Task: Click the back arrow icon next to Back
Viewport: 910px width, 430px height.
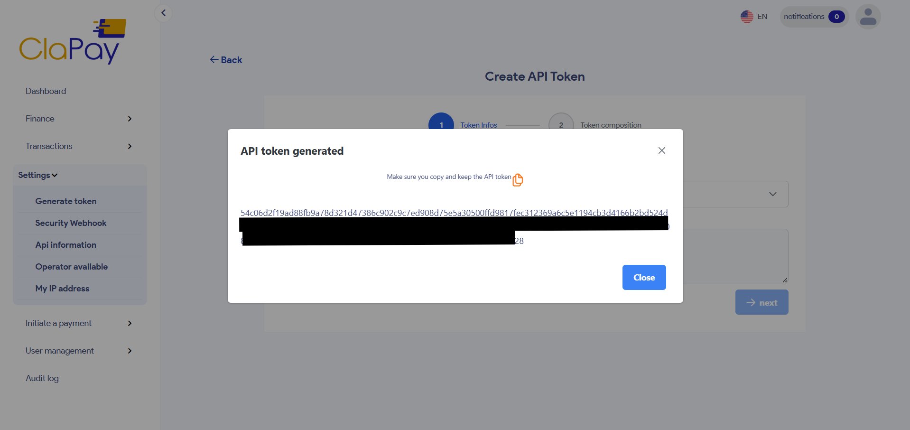Action: click(214, 59)
